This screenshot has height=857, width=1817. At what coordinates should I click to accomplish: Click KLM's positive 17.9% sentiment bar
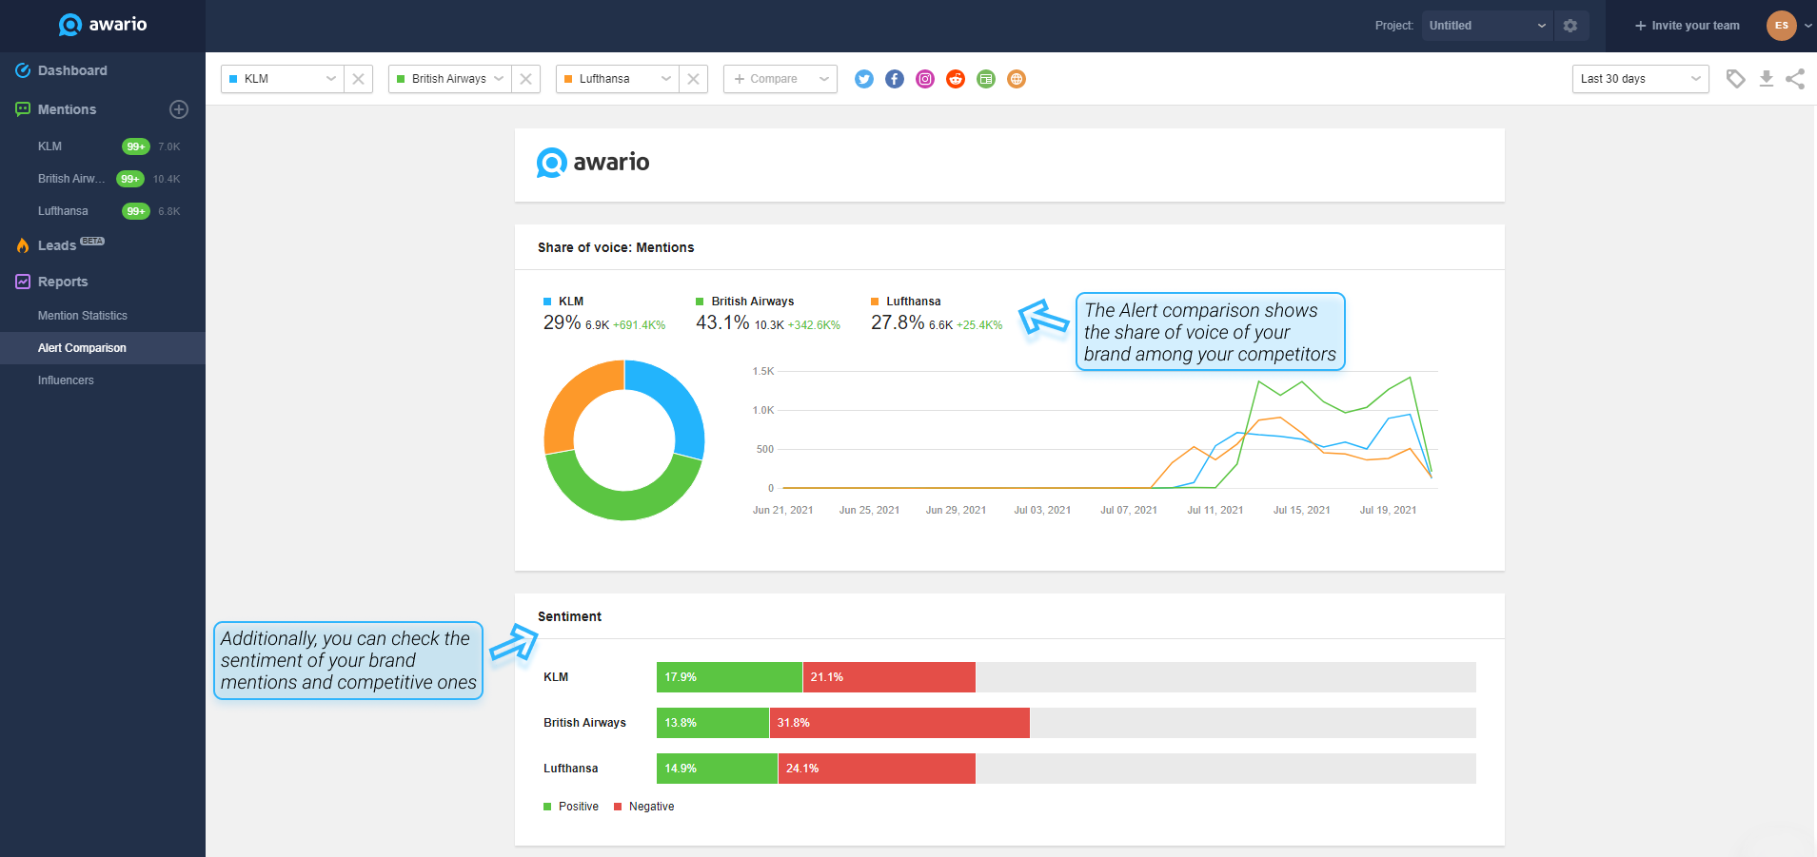click(729, 677)
